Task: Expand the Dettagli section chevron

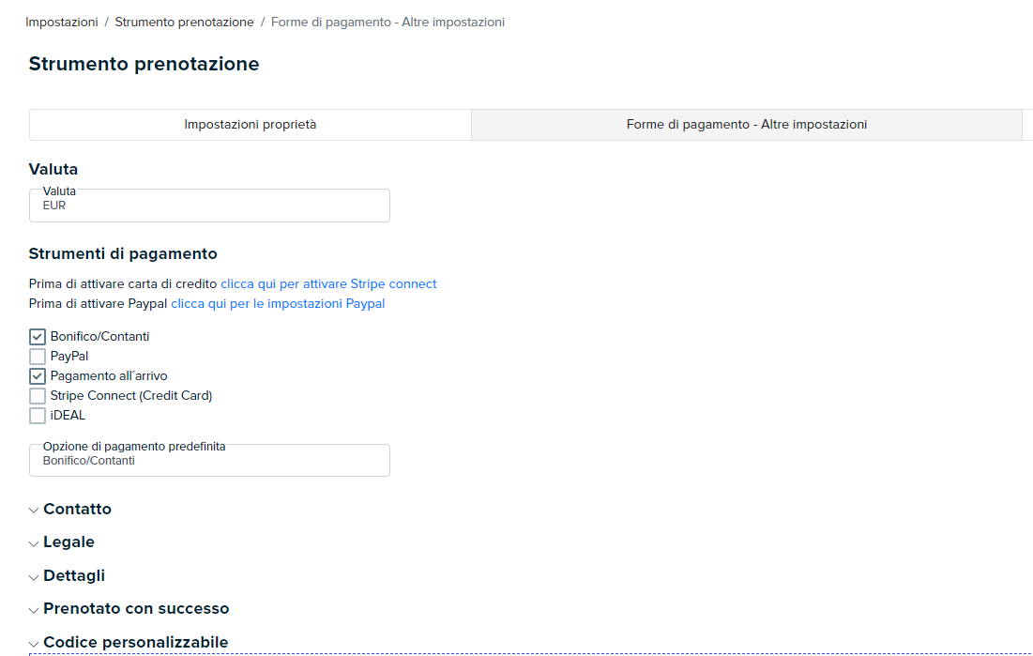Action: 34,577
